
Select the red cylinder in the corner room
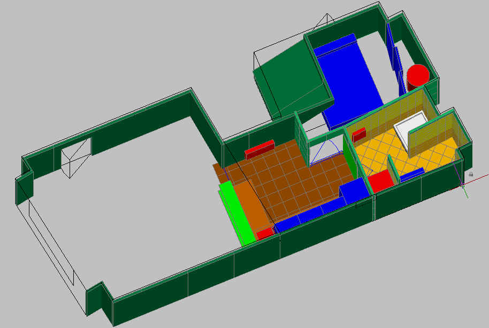tap(418, 78)
